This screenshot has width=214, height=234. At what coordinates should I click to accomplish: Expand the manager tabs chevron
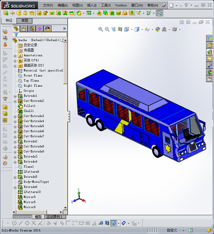[x=64, y=28]
